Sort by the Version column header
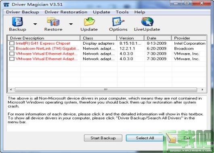Viewport: 214px width, 153px height. pyautogui.click(x=130, y=38)
